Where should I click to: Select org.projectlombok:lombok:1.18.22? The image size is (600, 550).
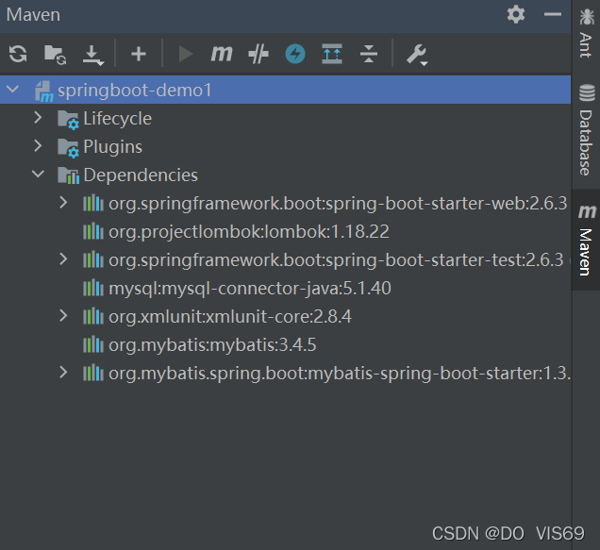[249, 231]
